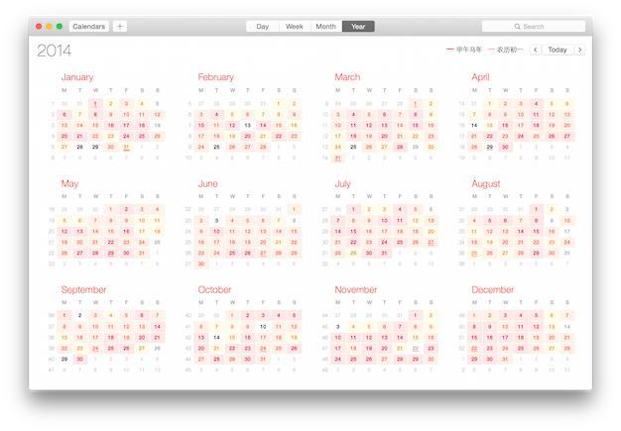
Task: Go to the previous year arrow
Action: (536, 50)
